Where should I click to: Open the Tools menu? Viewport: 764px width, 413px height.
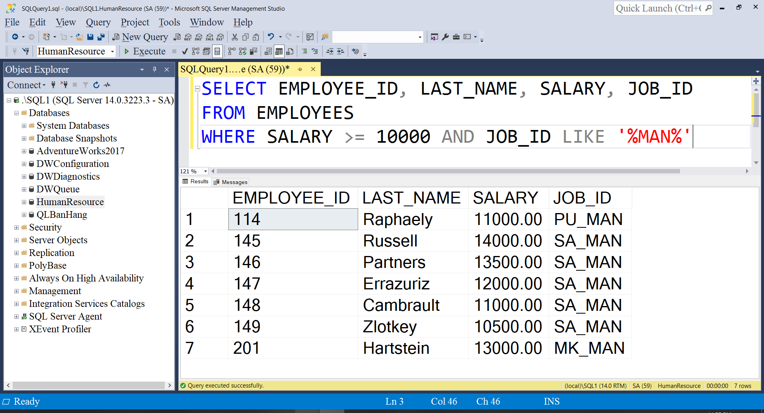pyautogui.click(x=169, y=22)
